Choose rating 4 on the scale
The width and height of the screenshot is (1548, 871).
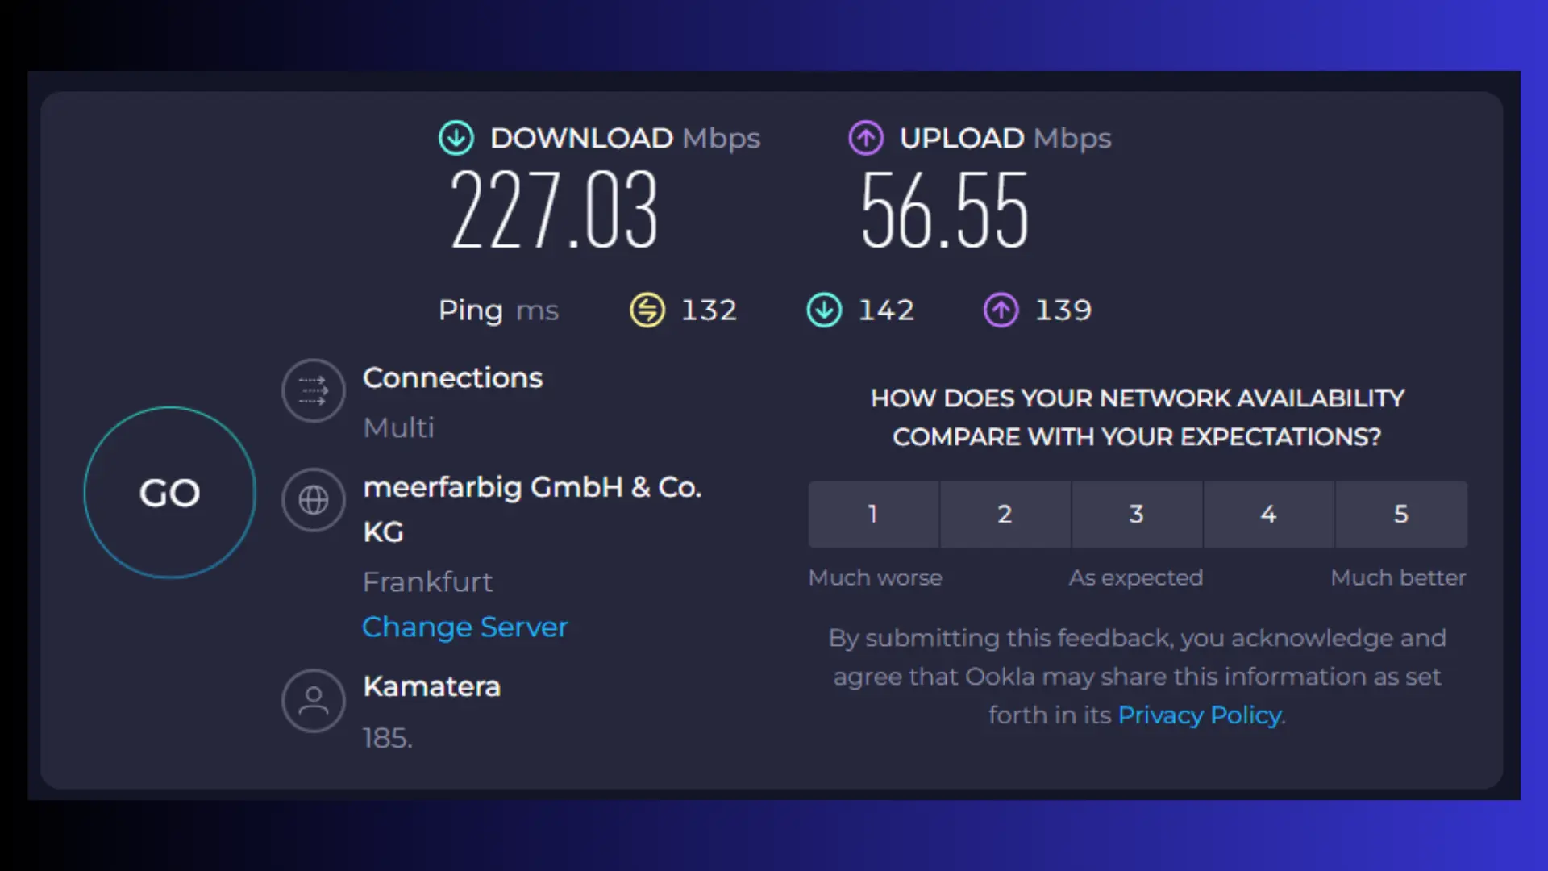click(x=1268, y=514)
